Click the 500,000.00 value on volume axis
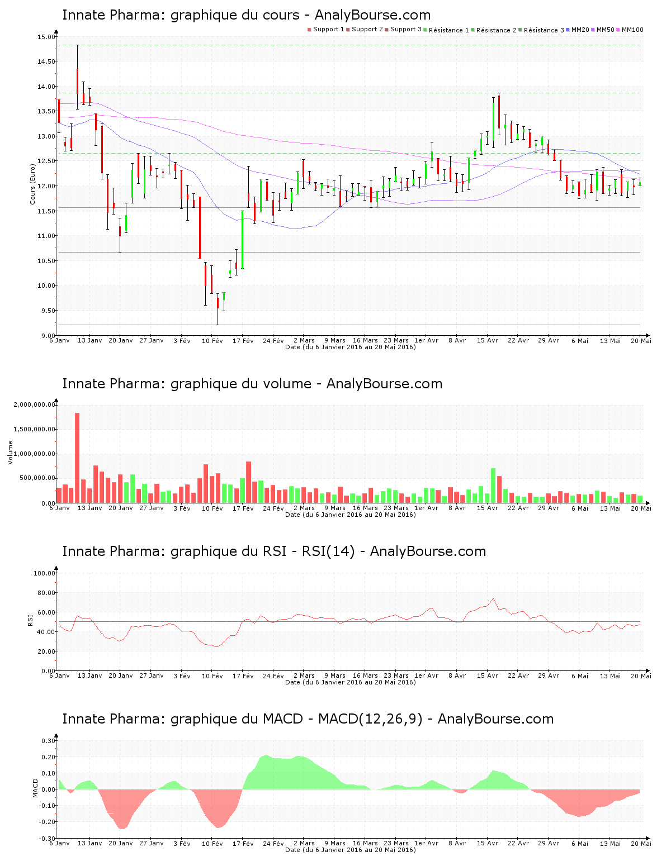Viewport: 671px width, 866px height. pos(38,478)
